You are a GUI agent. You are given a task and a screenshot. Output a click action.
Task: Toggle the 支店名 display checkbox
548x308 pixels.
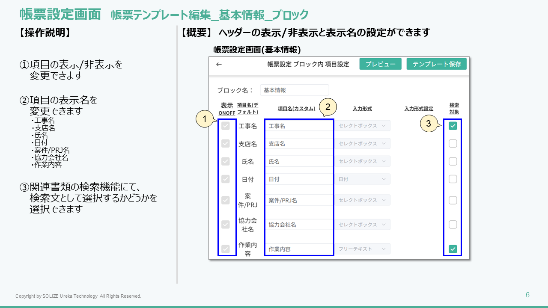(226, 144)
